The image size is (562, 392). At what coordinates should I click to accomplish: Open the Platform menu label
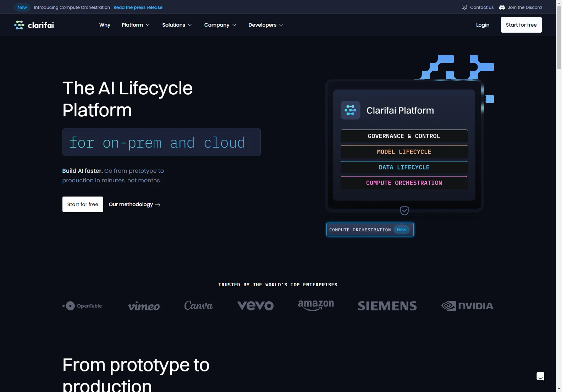coord(132,25)
